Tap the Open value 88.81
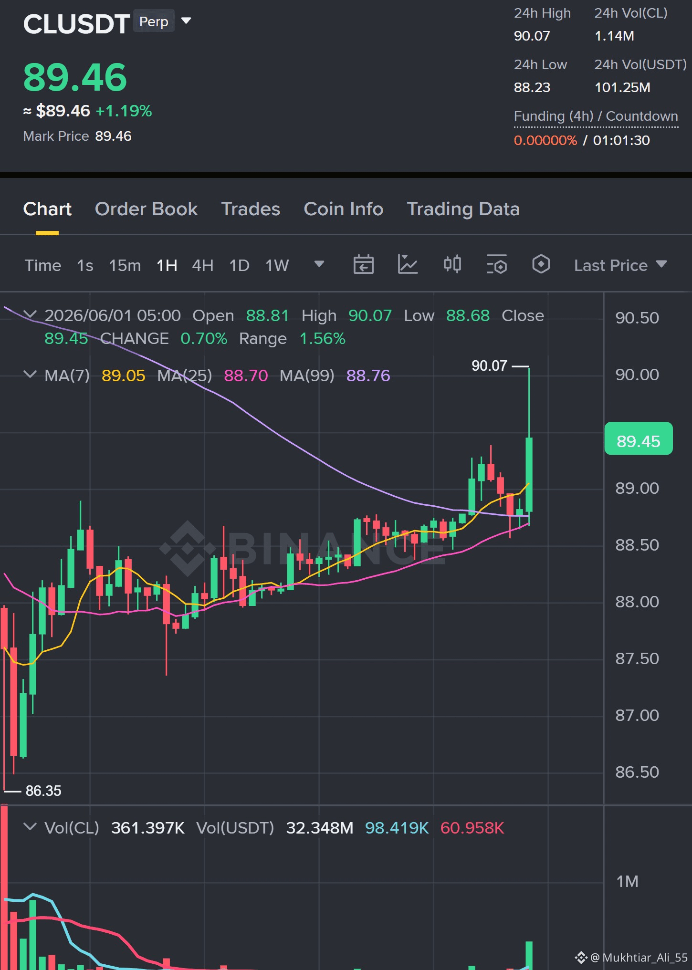The height and width of the screenshot is (970, 692). coord(267,315)
